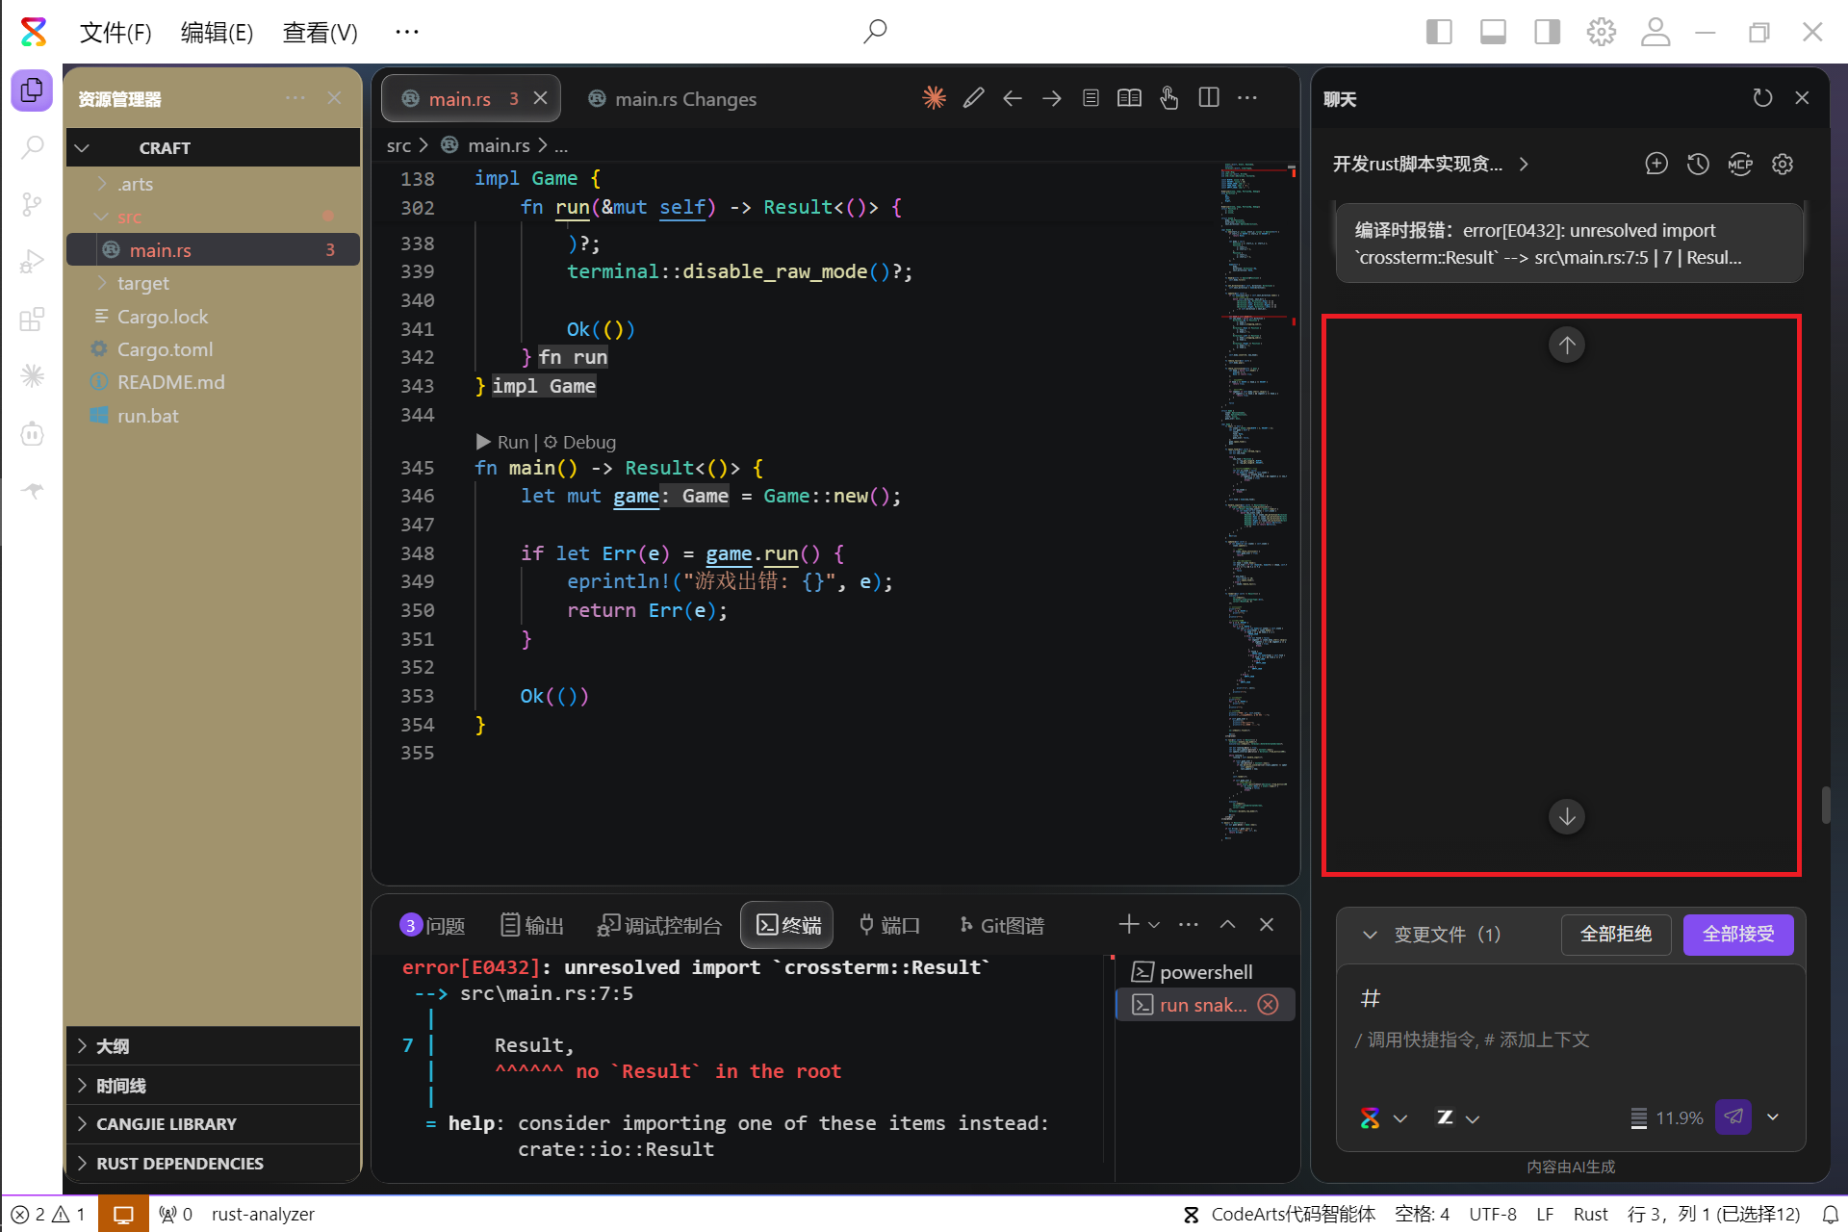Switch to the 问题 panel tab
The image size is (1848, 1232).
(x=433, y=925)
